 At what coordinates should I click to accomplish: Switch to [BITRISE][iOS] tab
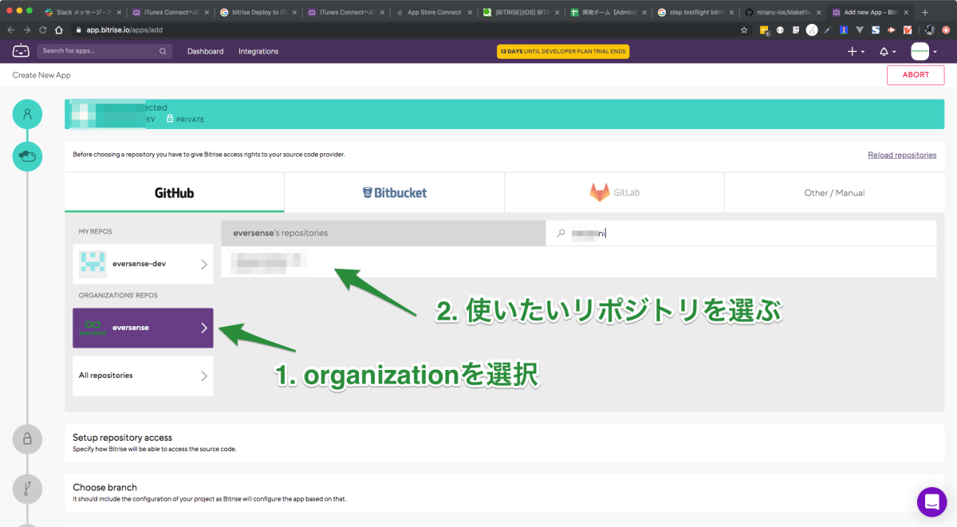[x=522, y=12]
